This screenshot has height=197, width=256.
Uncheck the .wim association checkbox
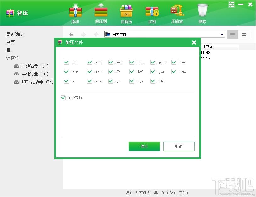66,72
